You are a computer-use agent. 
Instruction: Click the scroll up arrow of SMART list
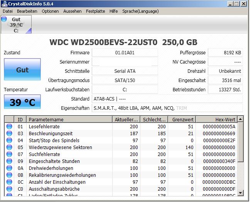tap(241, 119)
